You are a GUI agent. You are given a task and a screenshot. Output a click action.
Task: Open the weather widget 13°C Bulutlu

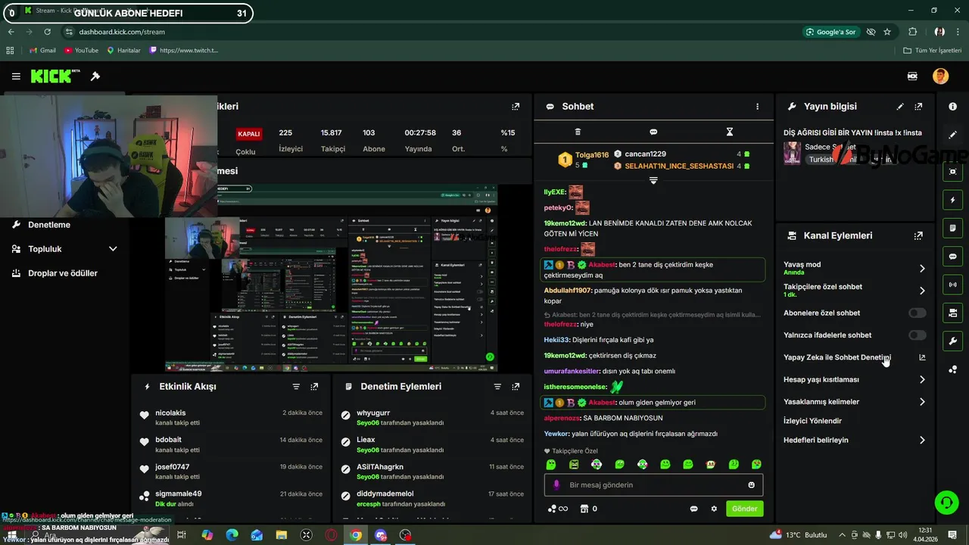[x=798, y=535]
